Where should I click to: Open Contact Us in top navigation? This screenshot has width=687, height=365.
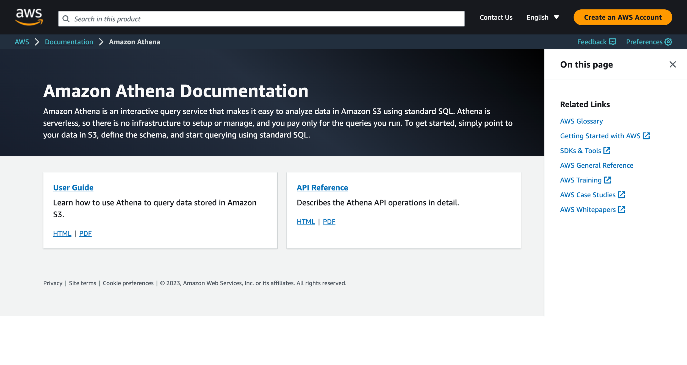click(496, 18)
